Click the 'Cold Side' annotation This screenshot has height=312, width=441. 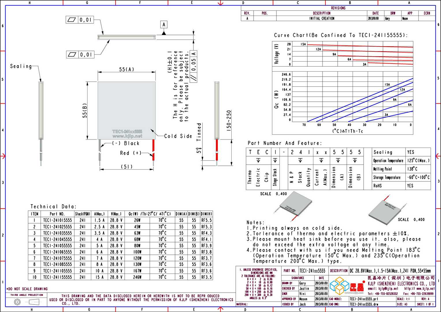point(178,136)
